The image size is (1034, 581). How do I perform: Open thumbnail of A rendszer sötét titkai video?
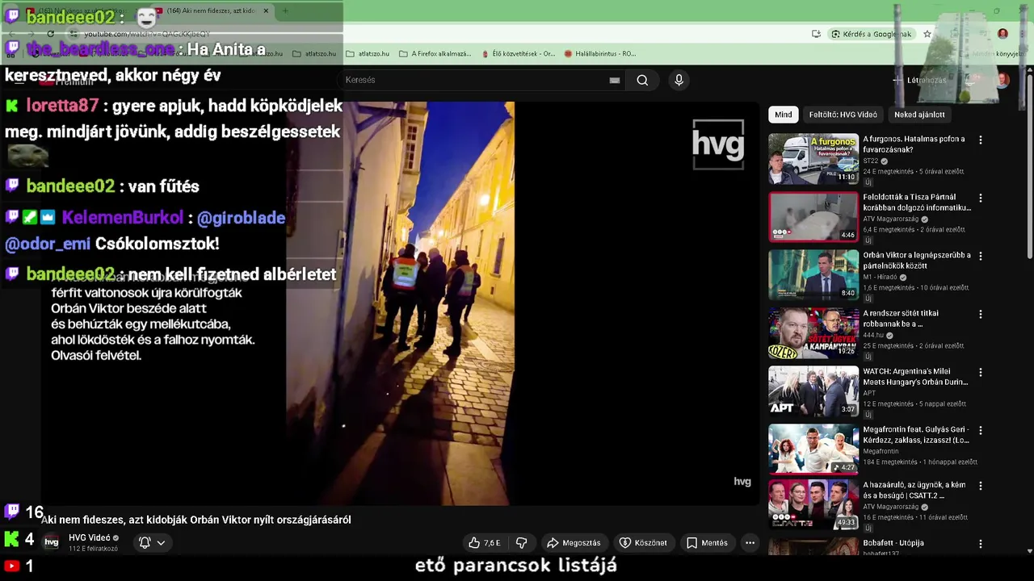click(x=813, y=333)
